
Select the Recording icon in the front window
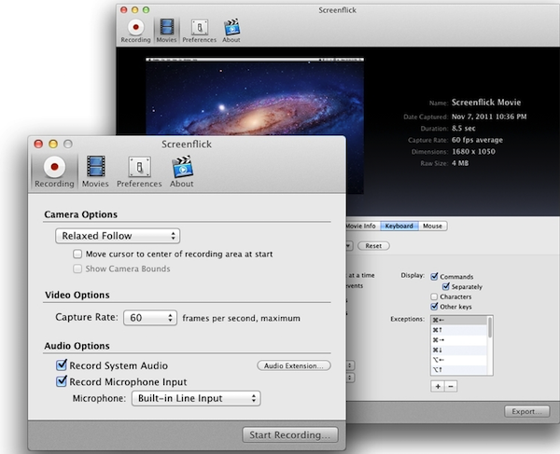point(54,167)
